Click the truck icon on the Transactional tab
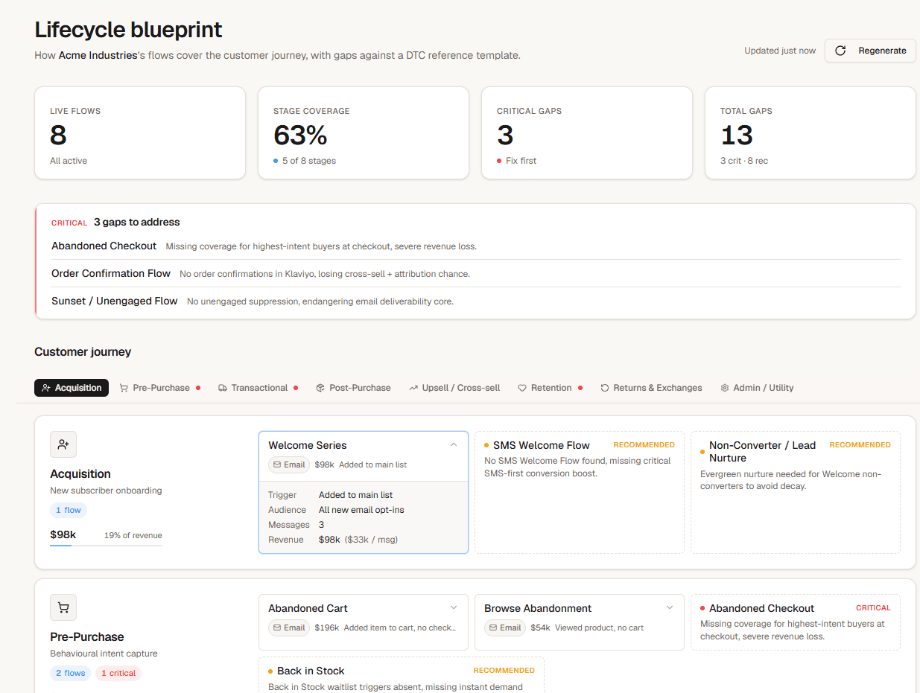 point(223,388)
